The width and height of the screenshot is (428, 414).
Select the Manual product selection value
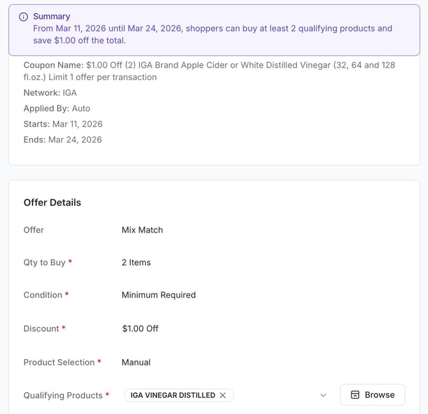click(136, 362)
